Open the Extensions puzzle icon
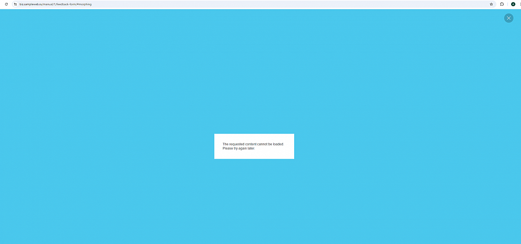This screenshot has width=521, height=244. [502, 4]
